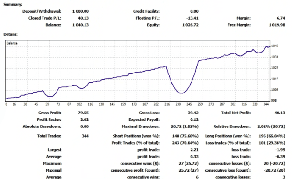Screen dimensions: 292x179
Task: Select the Short Positions value 148 (75.68%)
Action: (185, 136)
